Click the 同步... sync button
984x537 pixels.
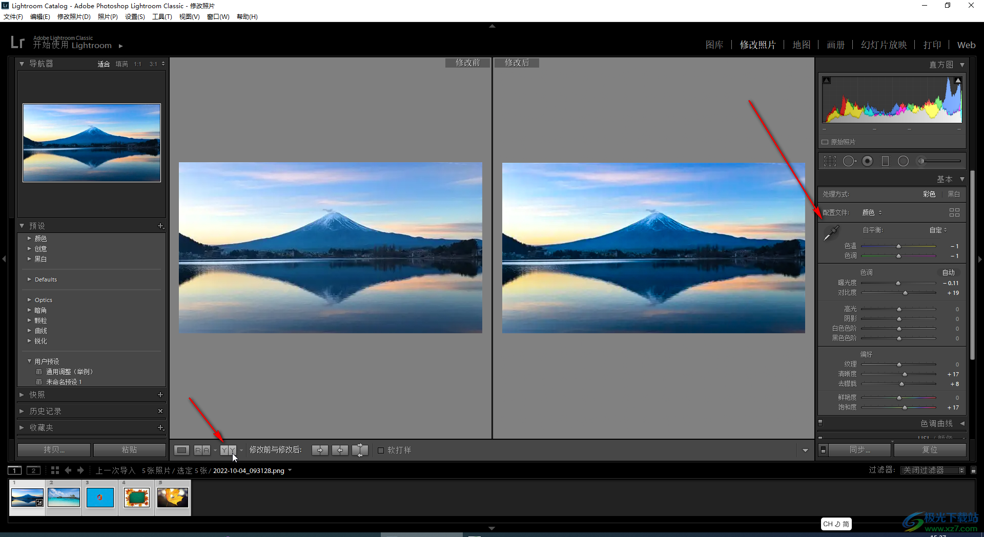tap(859, 449)
